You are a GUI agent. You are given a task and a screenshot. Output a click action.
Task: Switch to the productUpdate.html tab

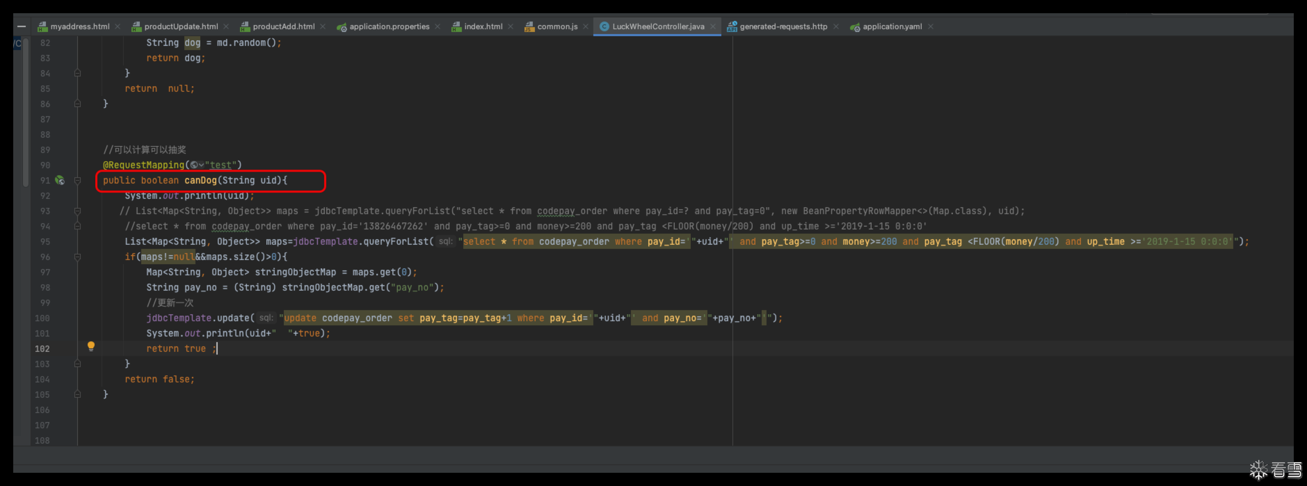pos(181,26)
